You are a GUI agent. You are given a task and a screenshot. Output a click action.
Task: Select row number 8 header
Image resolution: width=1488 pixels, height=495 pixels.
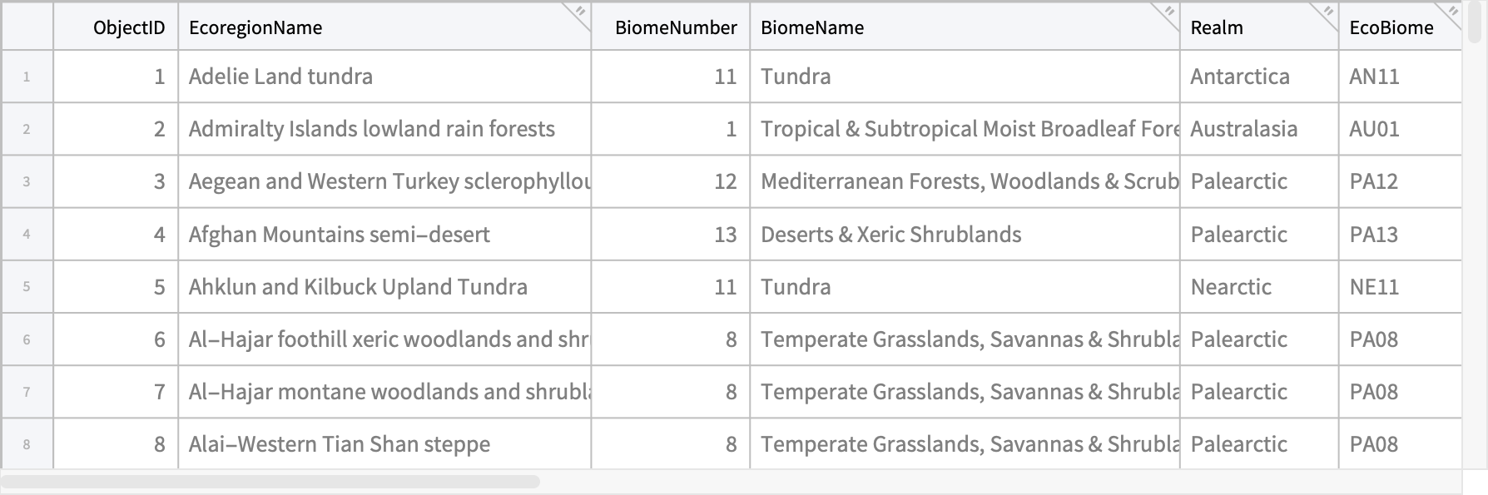click(x=27, y=444)
